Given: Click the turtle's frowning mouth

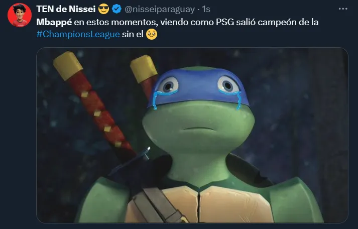Looking at the screenshot, I should [199, 129].
